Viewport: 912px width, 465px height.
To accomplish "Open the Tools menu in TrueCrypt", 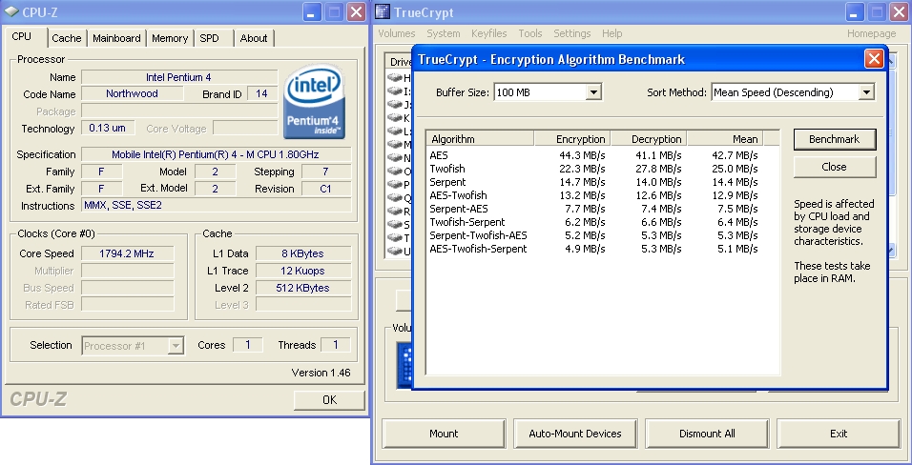I will coord(530,33).
